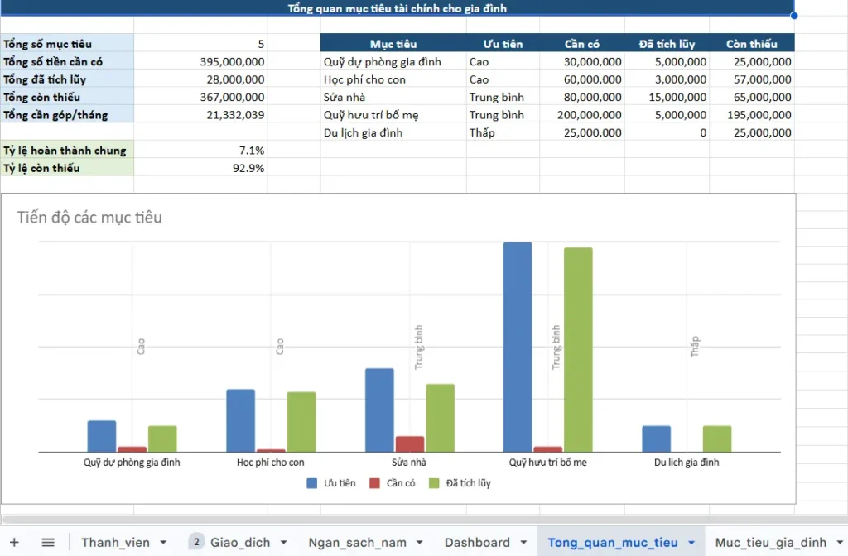Click the tall blue Quỹ hưu trí bố mẹ bar
The image size is (848, 556).
pos(518,346)
